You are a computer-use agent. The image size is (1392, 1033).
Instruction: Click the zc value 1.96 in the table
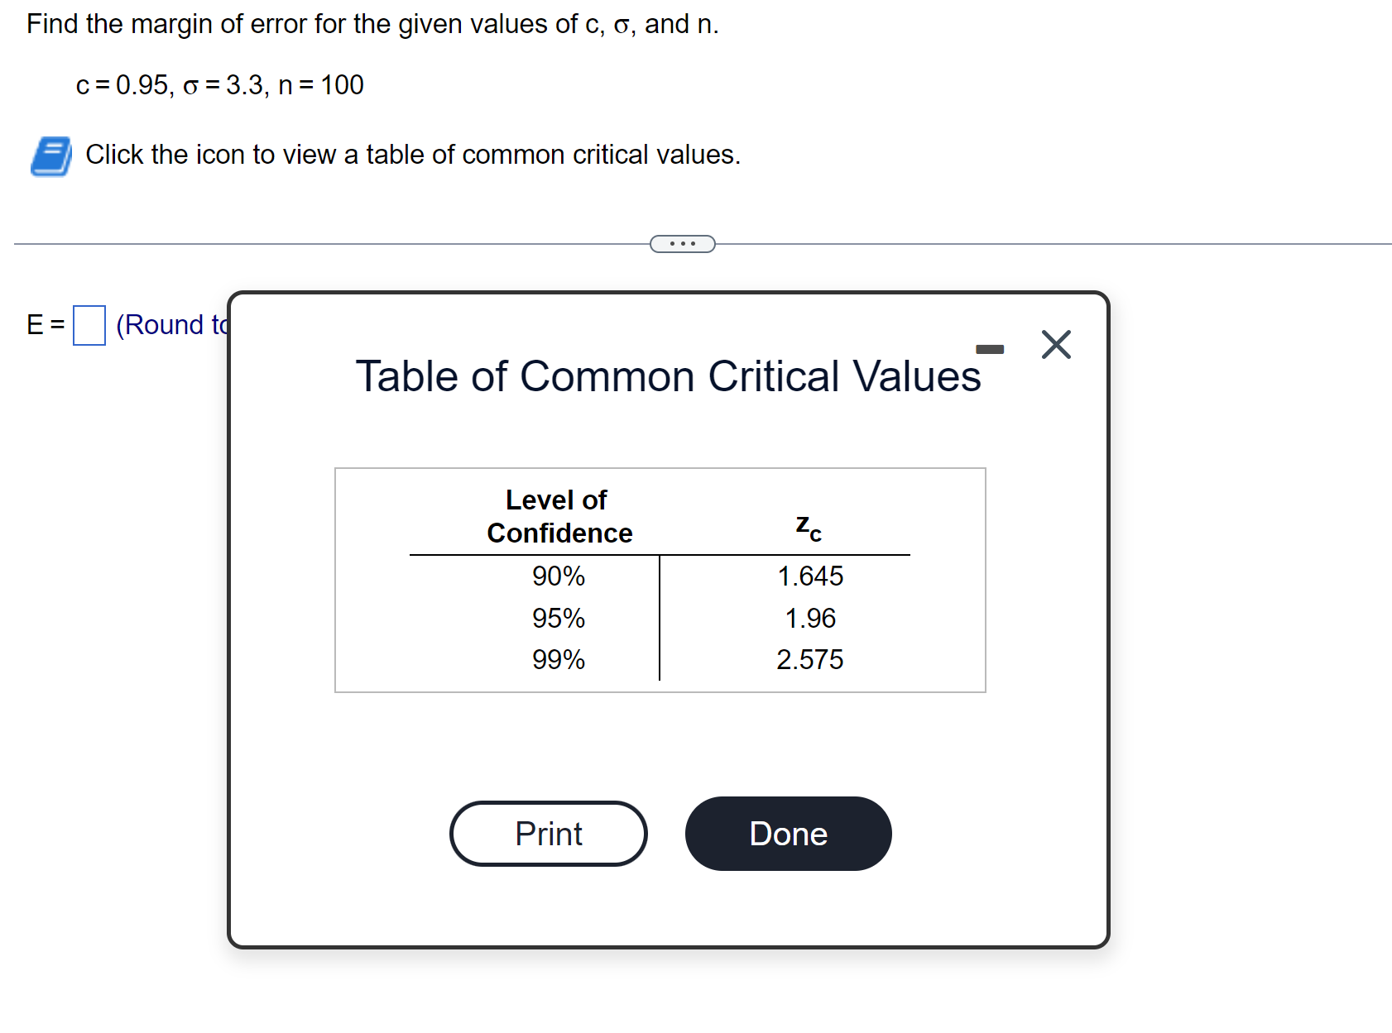coord(809,618)
